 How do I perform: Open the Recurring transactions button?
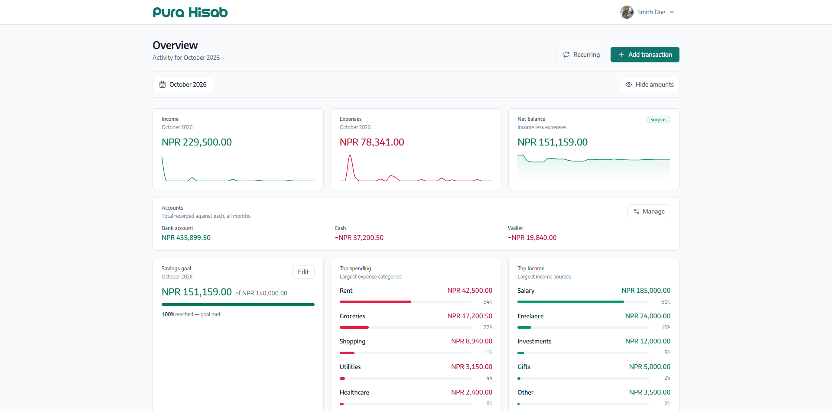(581, 55)
